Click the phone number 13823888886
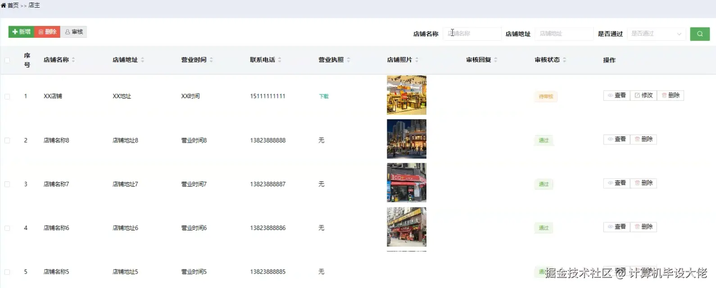The height and width of the screenshot is (288, 716). [267, 228]
